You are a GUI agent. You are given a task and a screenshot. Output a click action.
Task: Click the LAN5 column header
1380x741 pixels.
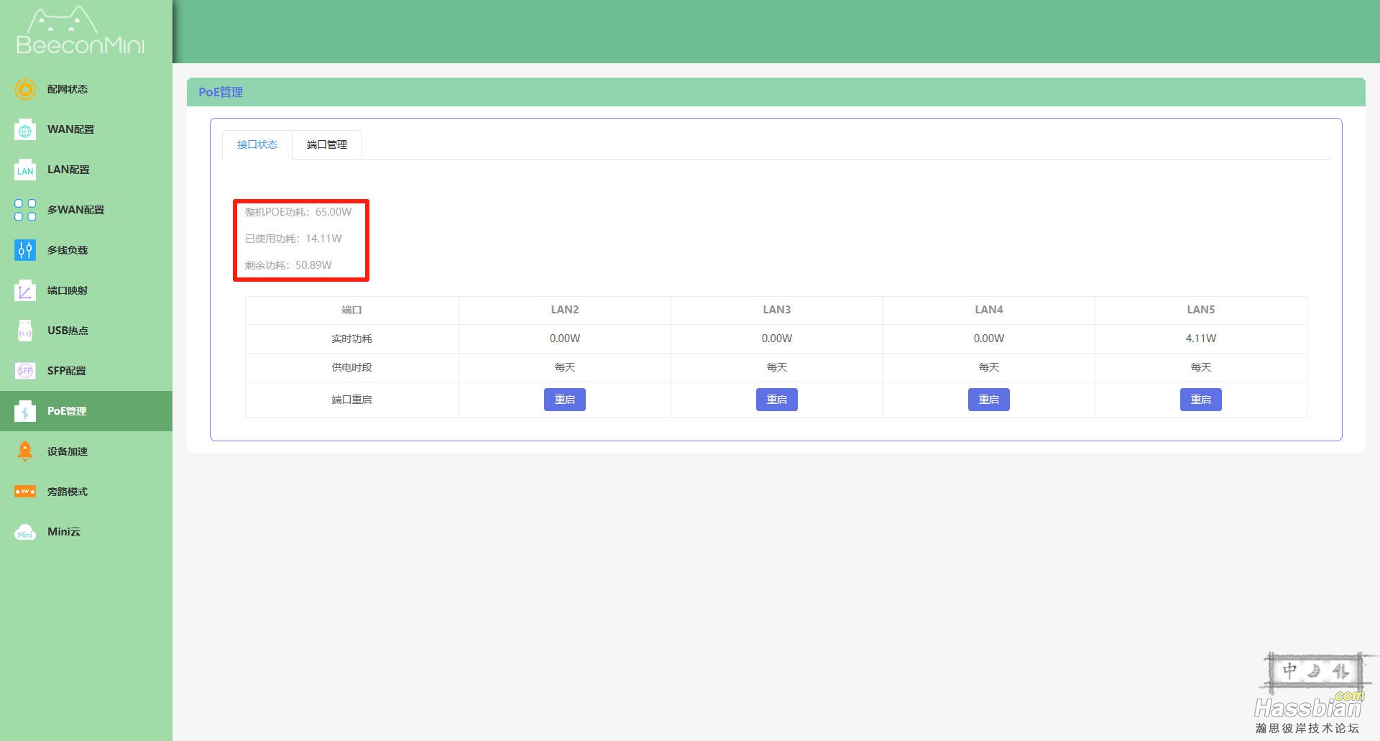tap(1201, 310)
